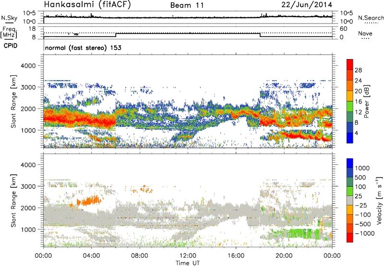Click the '16:00' time tick label
The width and height of the screenshot is (384, 266).
(236, 256)
